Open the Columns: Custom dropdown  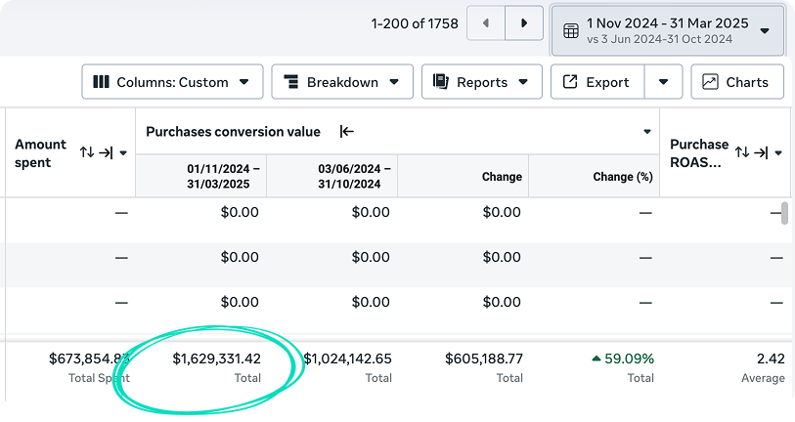172,82
